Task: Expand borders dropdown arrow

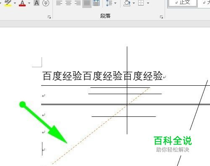Action: 148,3
